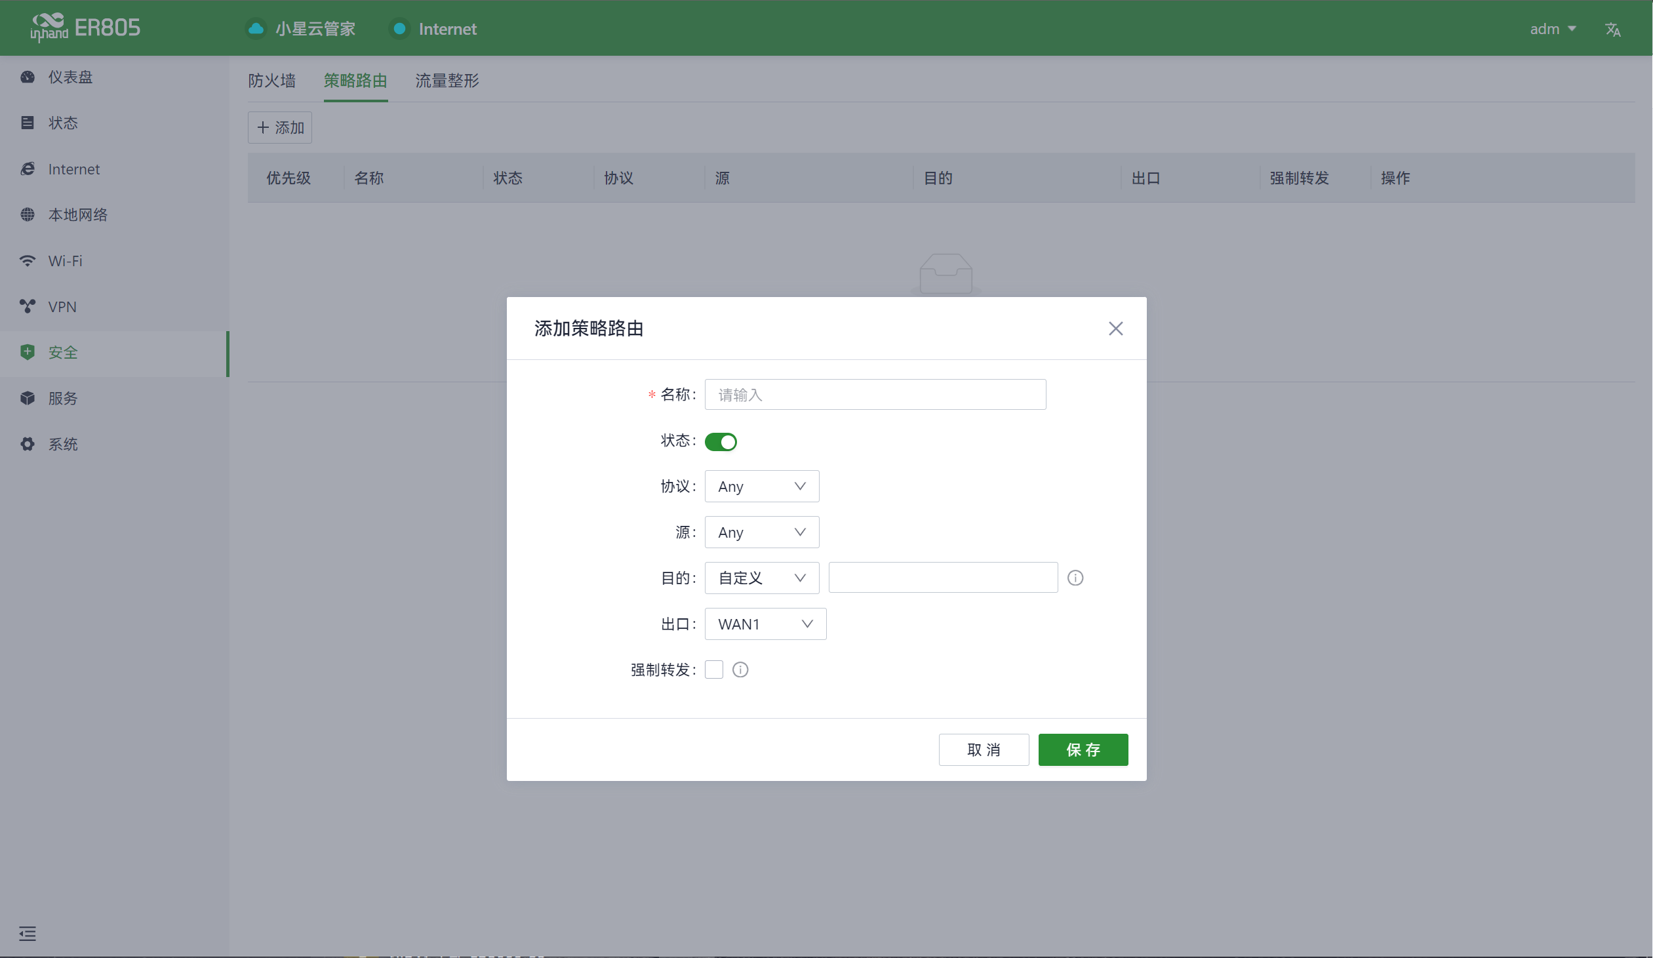Open the 源 dropdown

click(761, 532)
